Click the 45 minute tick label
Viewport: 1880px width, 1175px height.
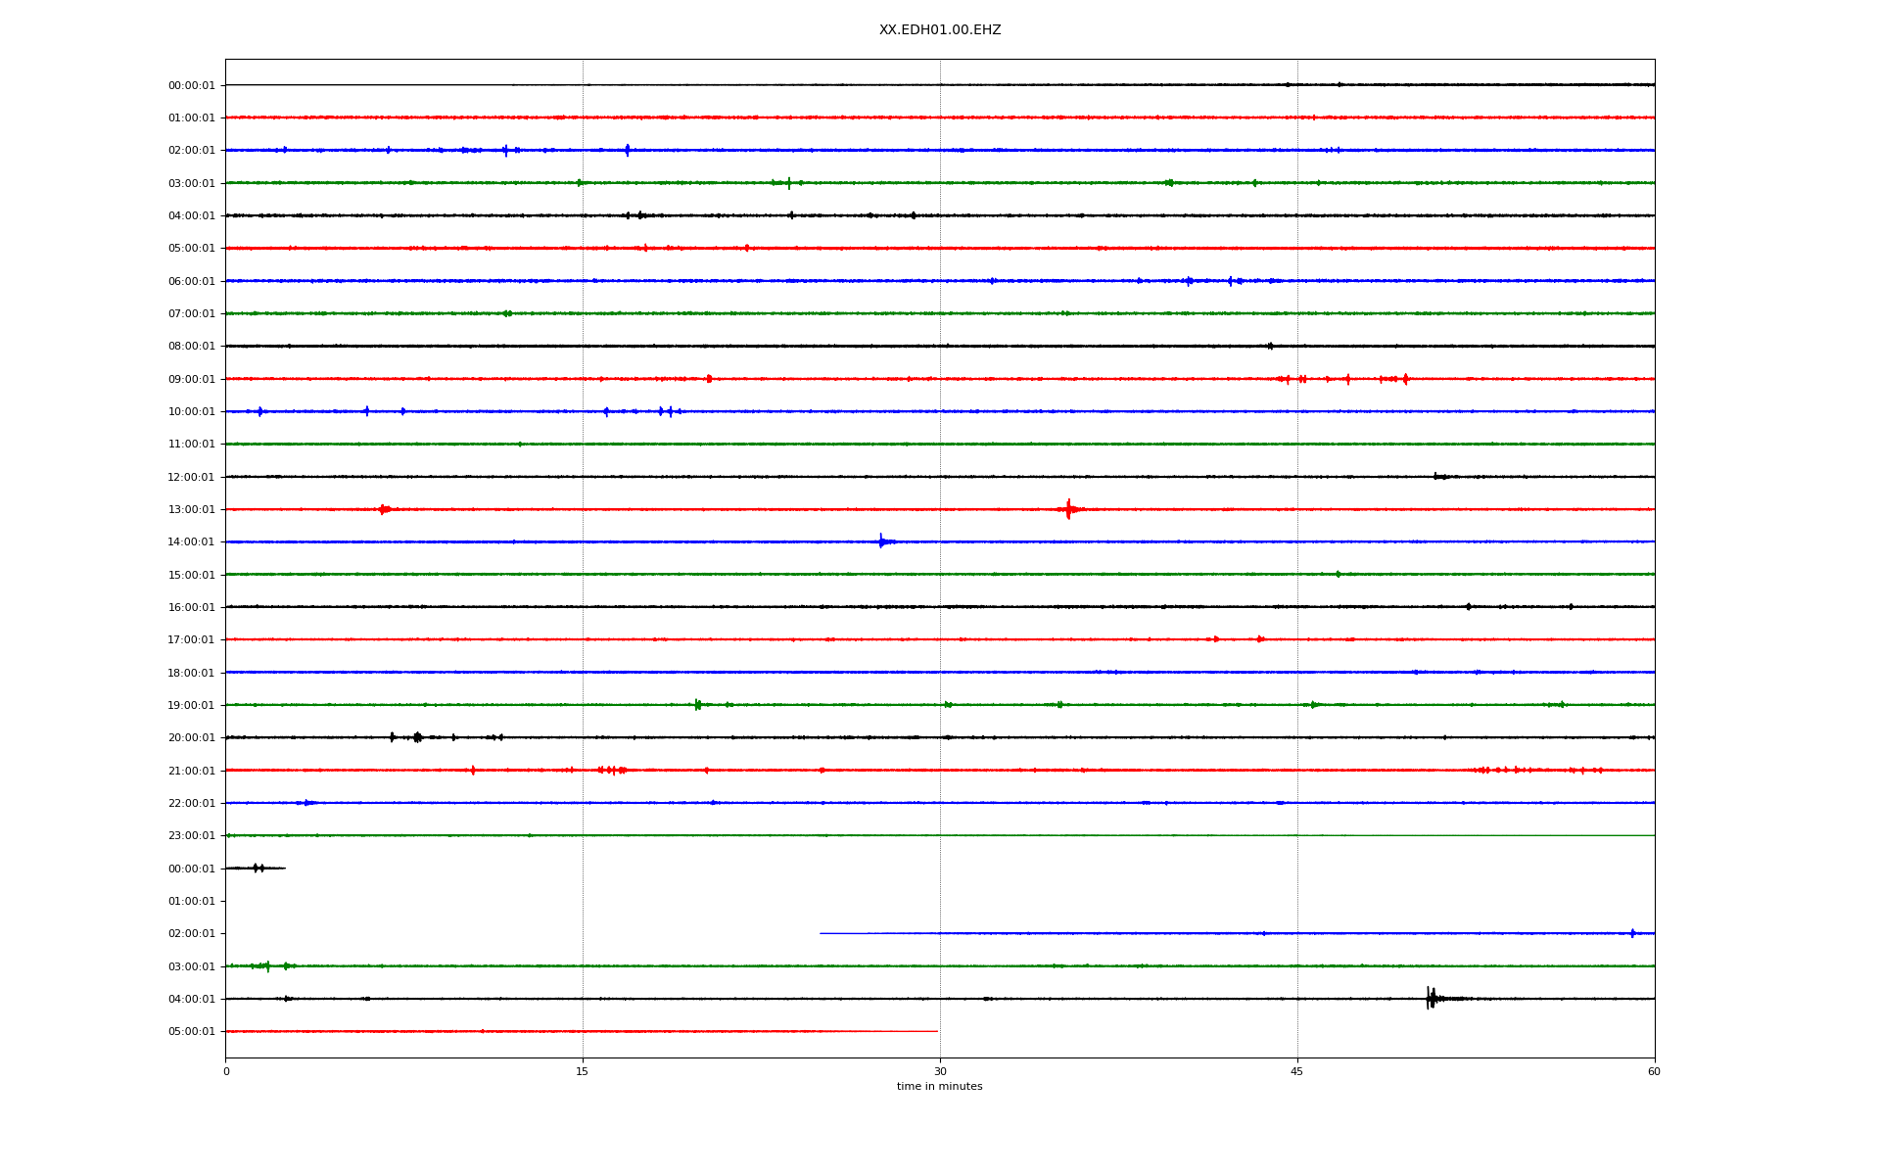pos(1297,1071)
